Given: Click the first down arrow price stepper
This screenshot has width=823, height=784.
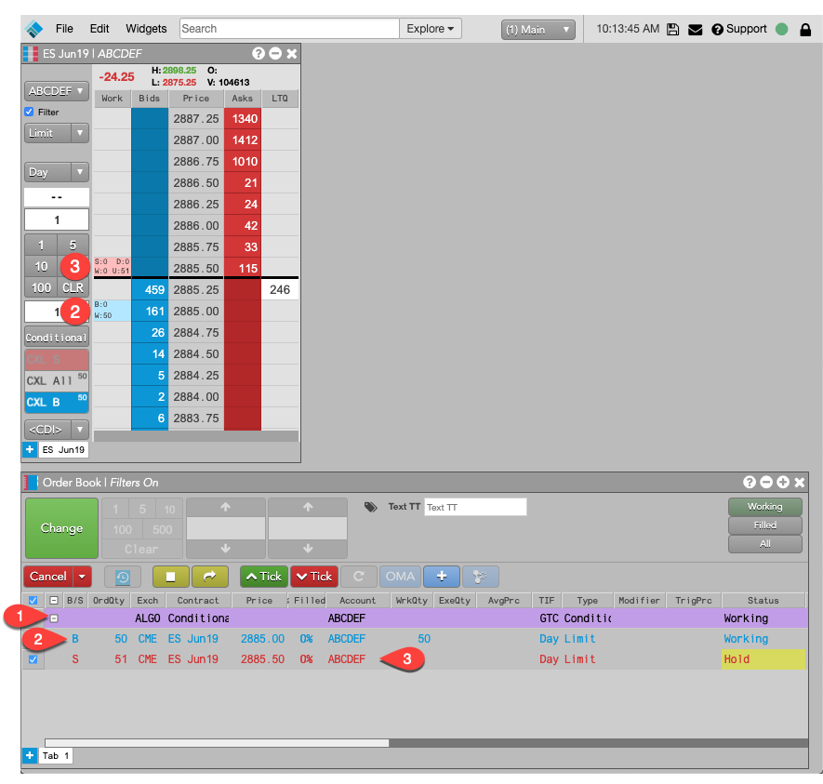Looking at the screenshot, I should point(226,549).
